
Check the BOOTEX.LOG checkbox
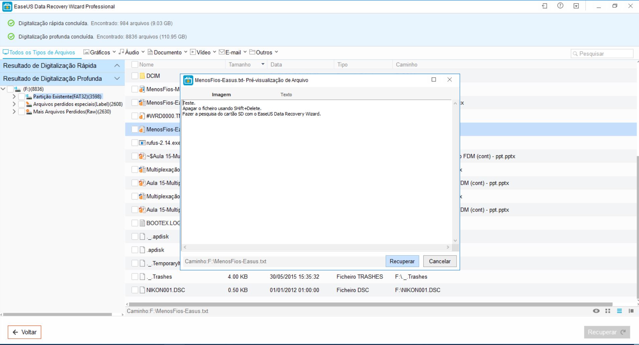[135, 223]
